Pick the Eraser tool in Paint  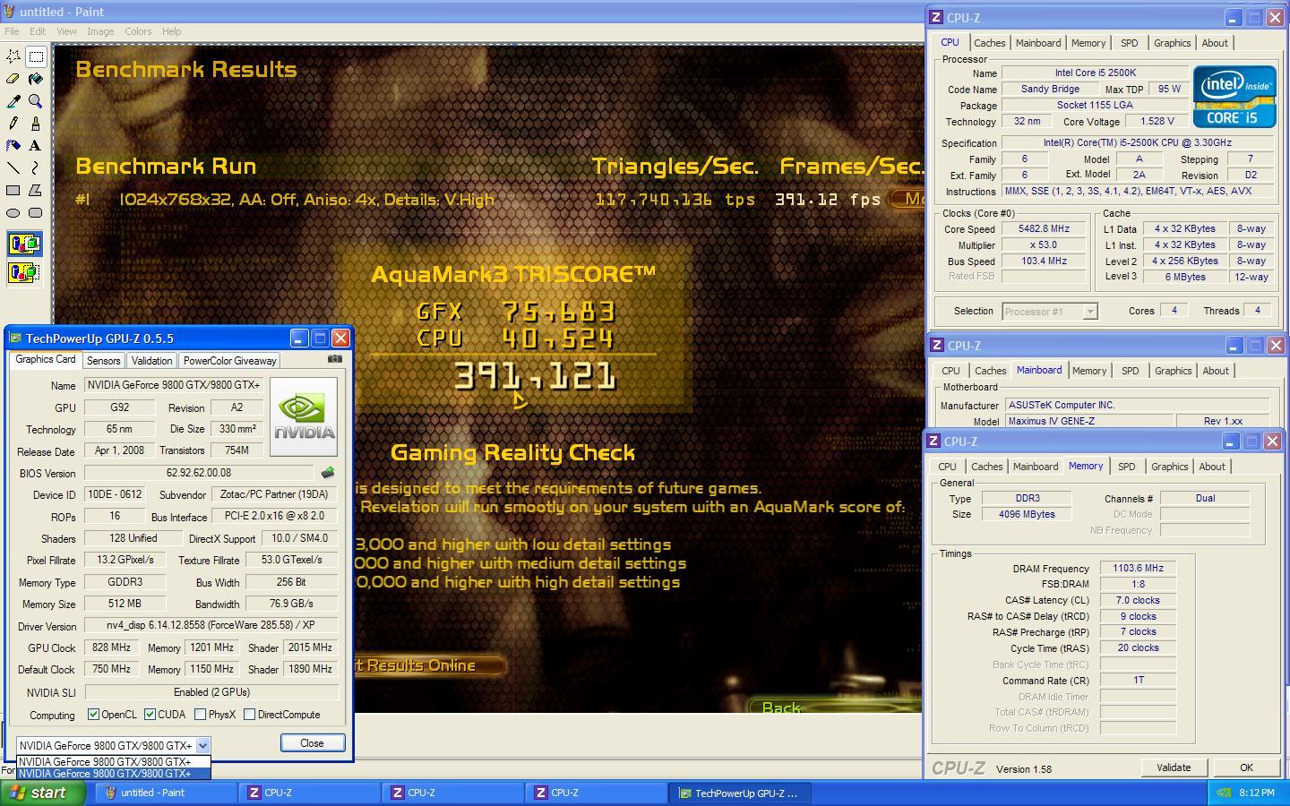pyautogui.click(x=13, y=79)
